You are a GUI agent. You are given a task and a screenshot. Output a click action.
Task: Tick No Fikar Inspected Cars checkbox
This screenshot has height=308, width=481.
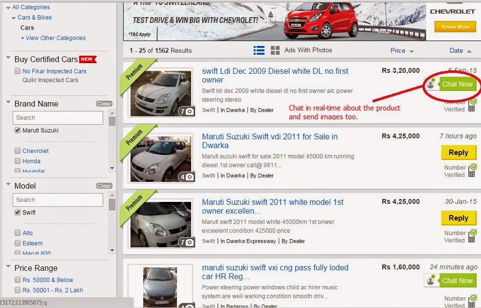(18, 71)
